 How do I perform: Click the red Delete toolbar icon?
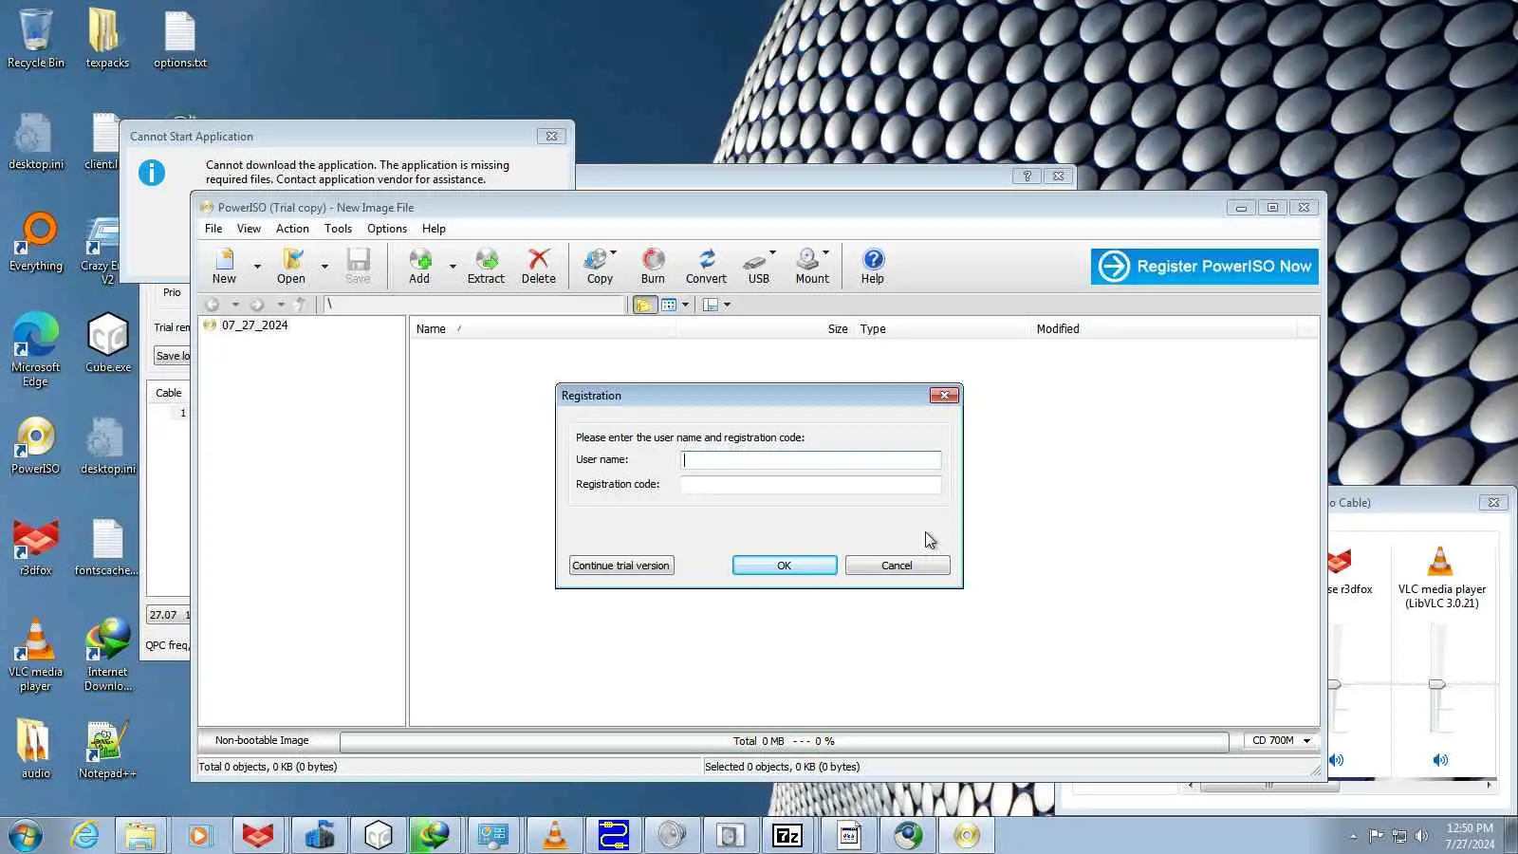click(x=539, y=266)
